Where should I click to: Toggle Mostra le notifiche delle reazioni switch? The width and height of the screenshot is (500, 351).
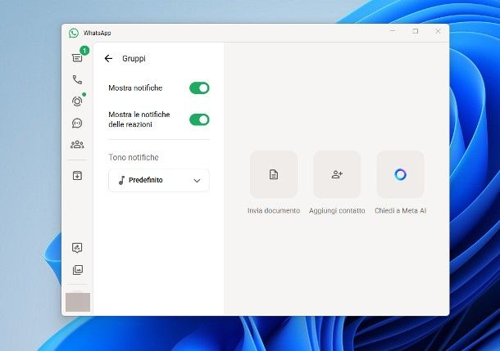[x=199, y=119]
